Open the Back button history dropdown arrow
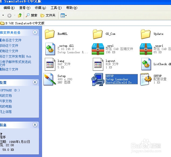Viewport: 171px width, 157px height. tap(3, 15)
